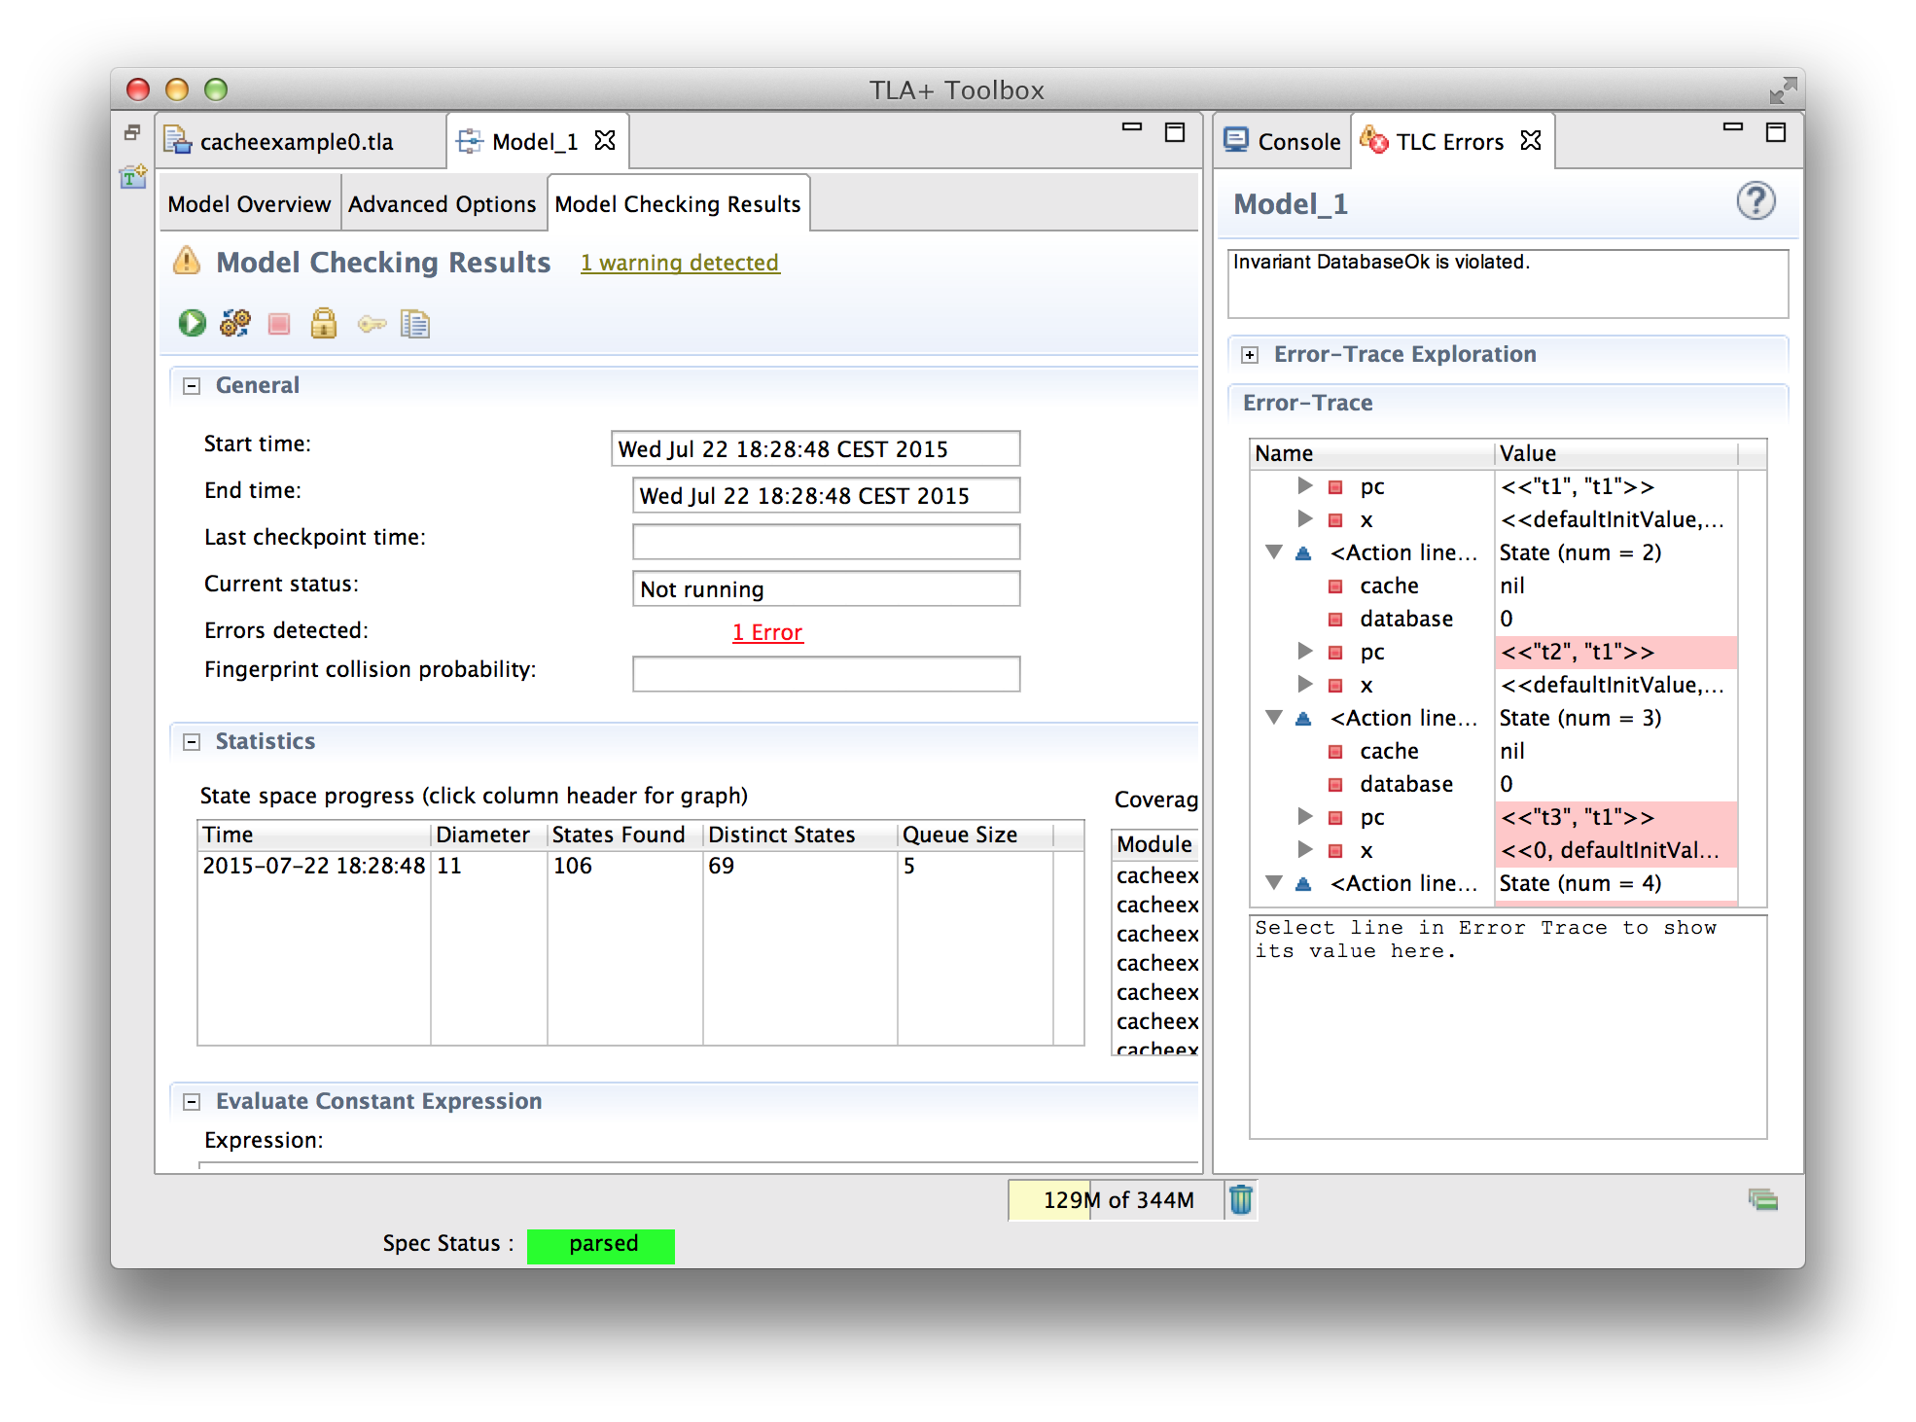The height and width of the screenshot is (1422, 1916).
Task: Expand the x variable row in Error-Trace
Action: 1306,518
